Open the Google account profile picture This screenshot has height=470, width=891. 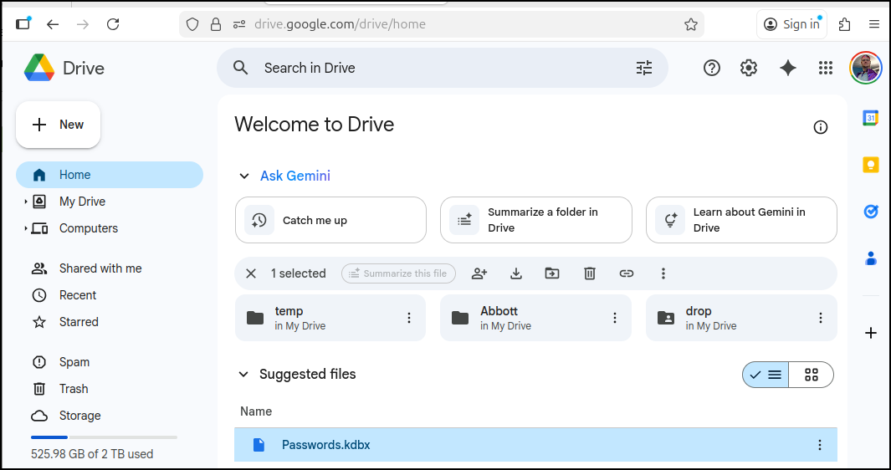[865, 69]
